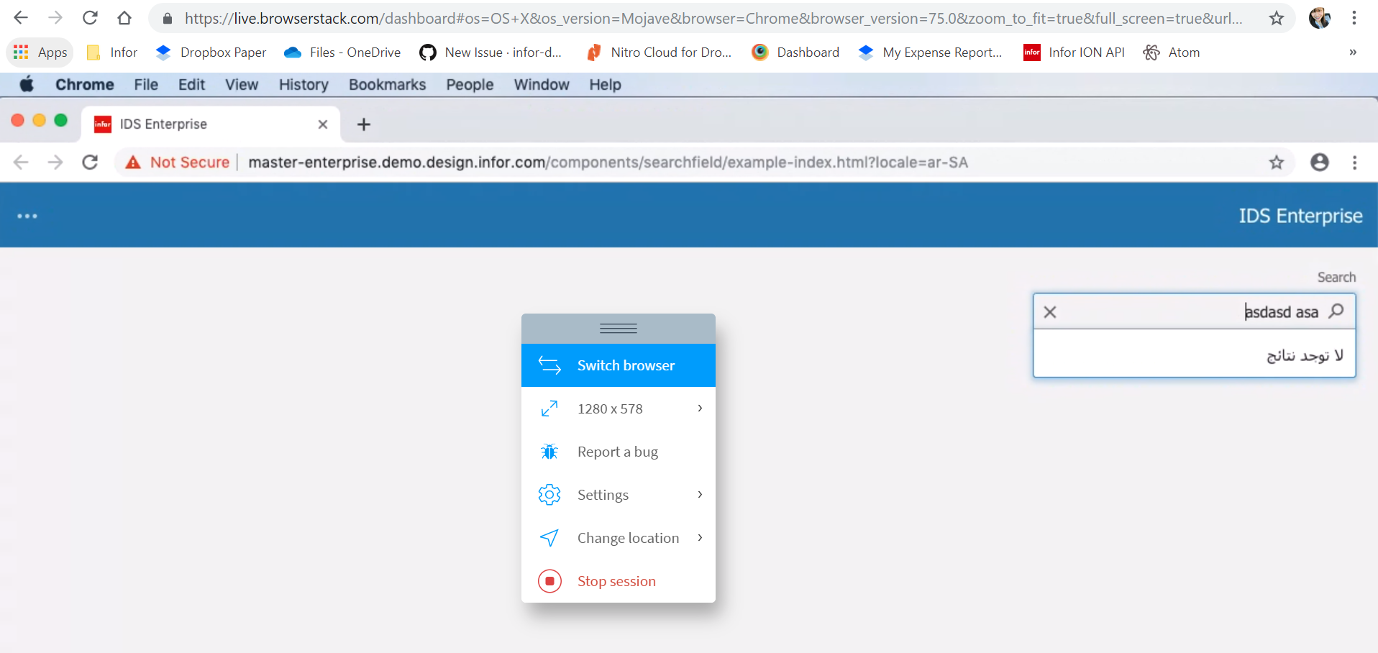This screenshot has width=1378, height=653.
Task: Open the inner Chrome three-dot menu
Action: (1354, 163)
